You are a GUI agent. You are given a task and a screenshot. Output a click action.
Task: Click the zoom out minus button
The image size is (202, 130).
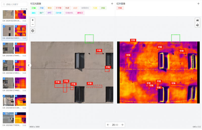pyautogui.click(x=33, y=24)
